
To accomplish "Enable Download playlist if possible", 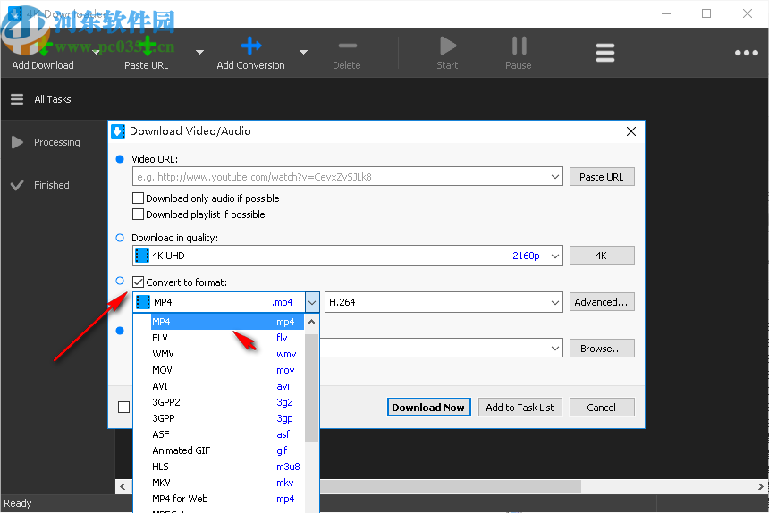I will click(x=139, y=214).
